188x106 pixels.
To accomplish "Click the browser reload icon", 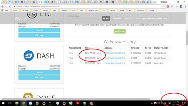I will pyautogui.click(x=10, y=6).
